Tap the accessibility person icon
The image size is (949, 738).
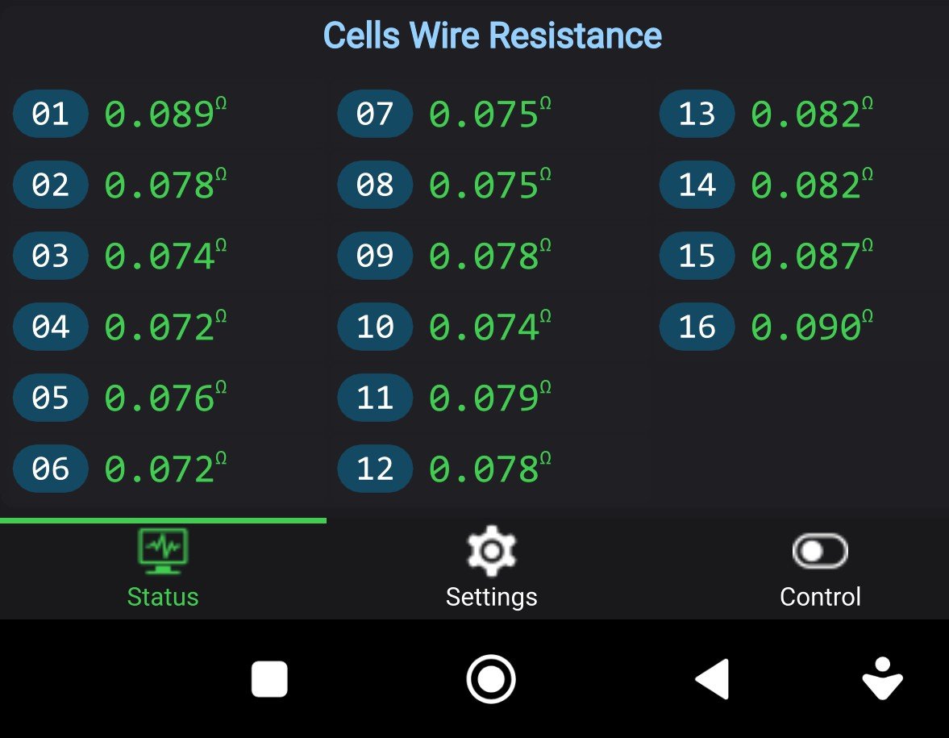click(x=882, y=679)
